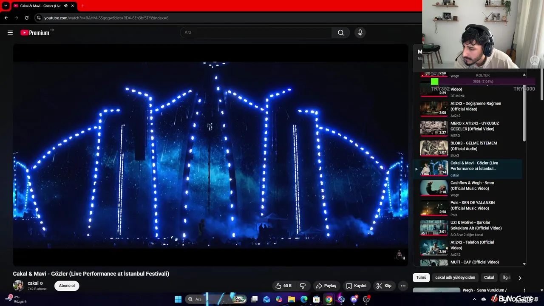544x306 pixels.
Task: Select current 'Cakal & Mavi - Gözler' playlist item
Action: click(468, 169)
